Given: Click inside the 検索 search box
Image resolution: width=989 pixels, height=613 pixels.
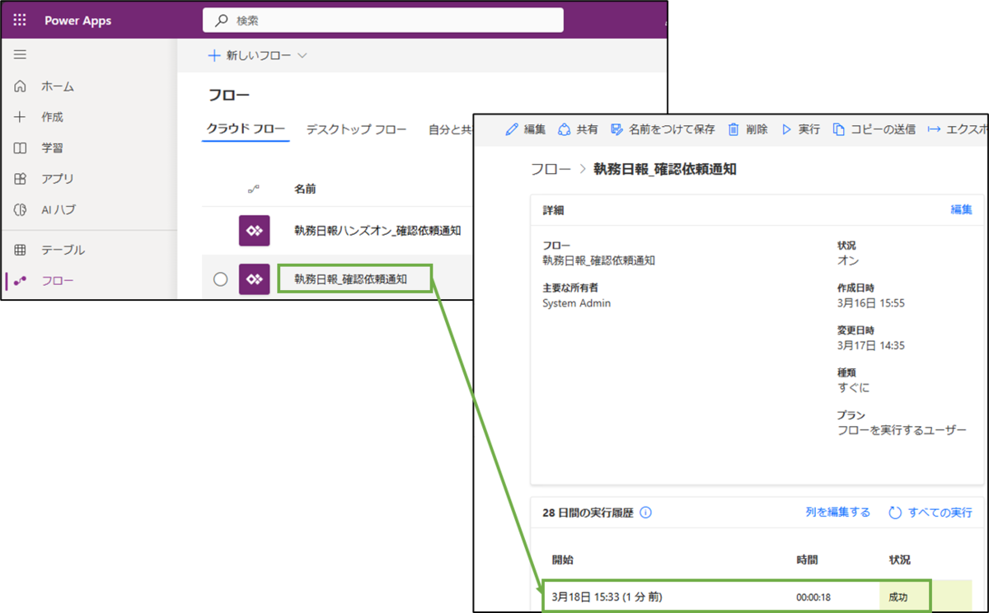Looking at the screenshot, I should pyautogui.click(x=383, y=20).
